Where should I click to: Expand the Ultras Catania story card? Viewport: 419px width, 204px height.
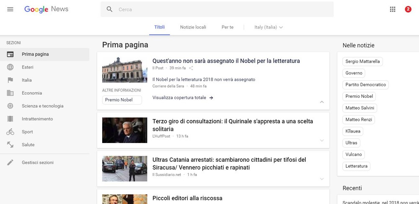point(321,179)
